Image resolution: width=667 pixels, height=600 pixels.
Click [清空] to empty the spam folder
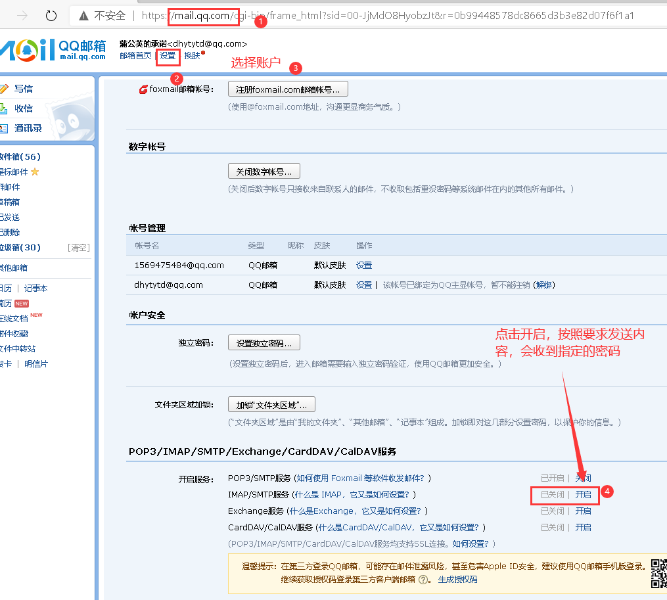[x=79, y=248]
